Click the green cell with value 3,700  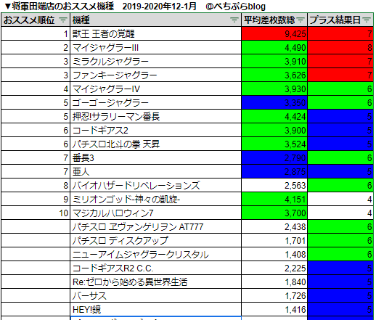tap(274, 213)
